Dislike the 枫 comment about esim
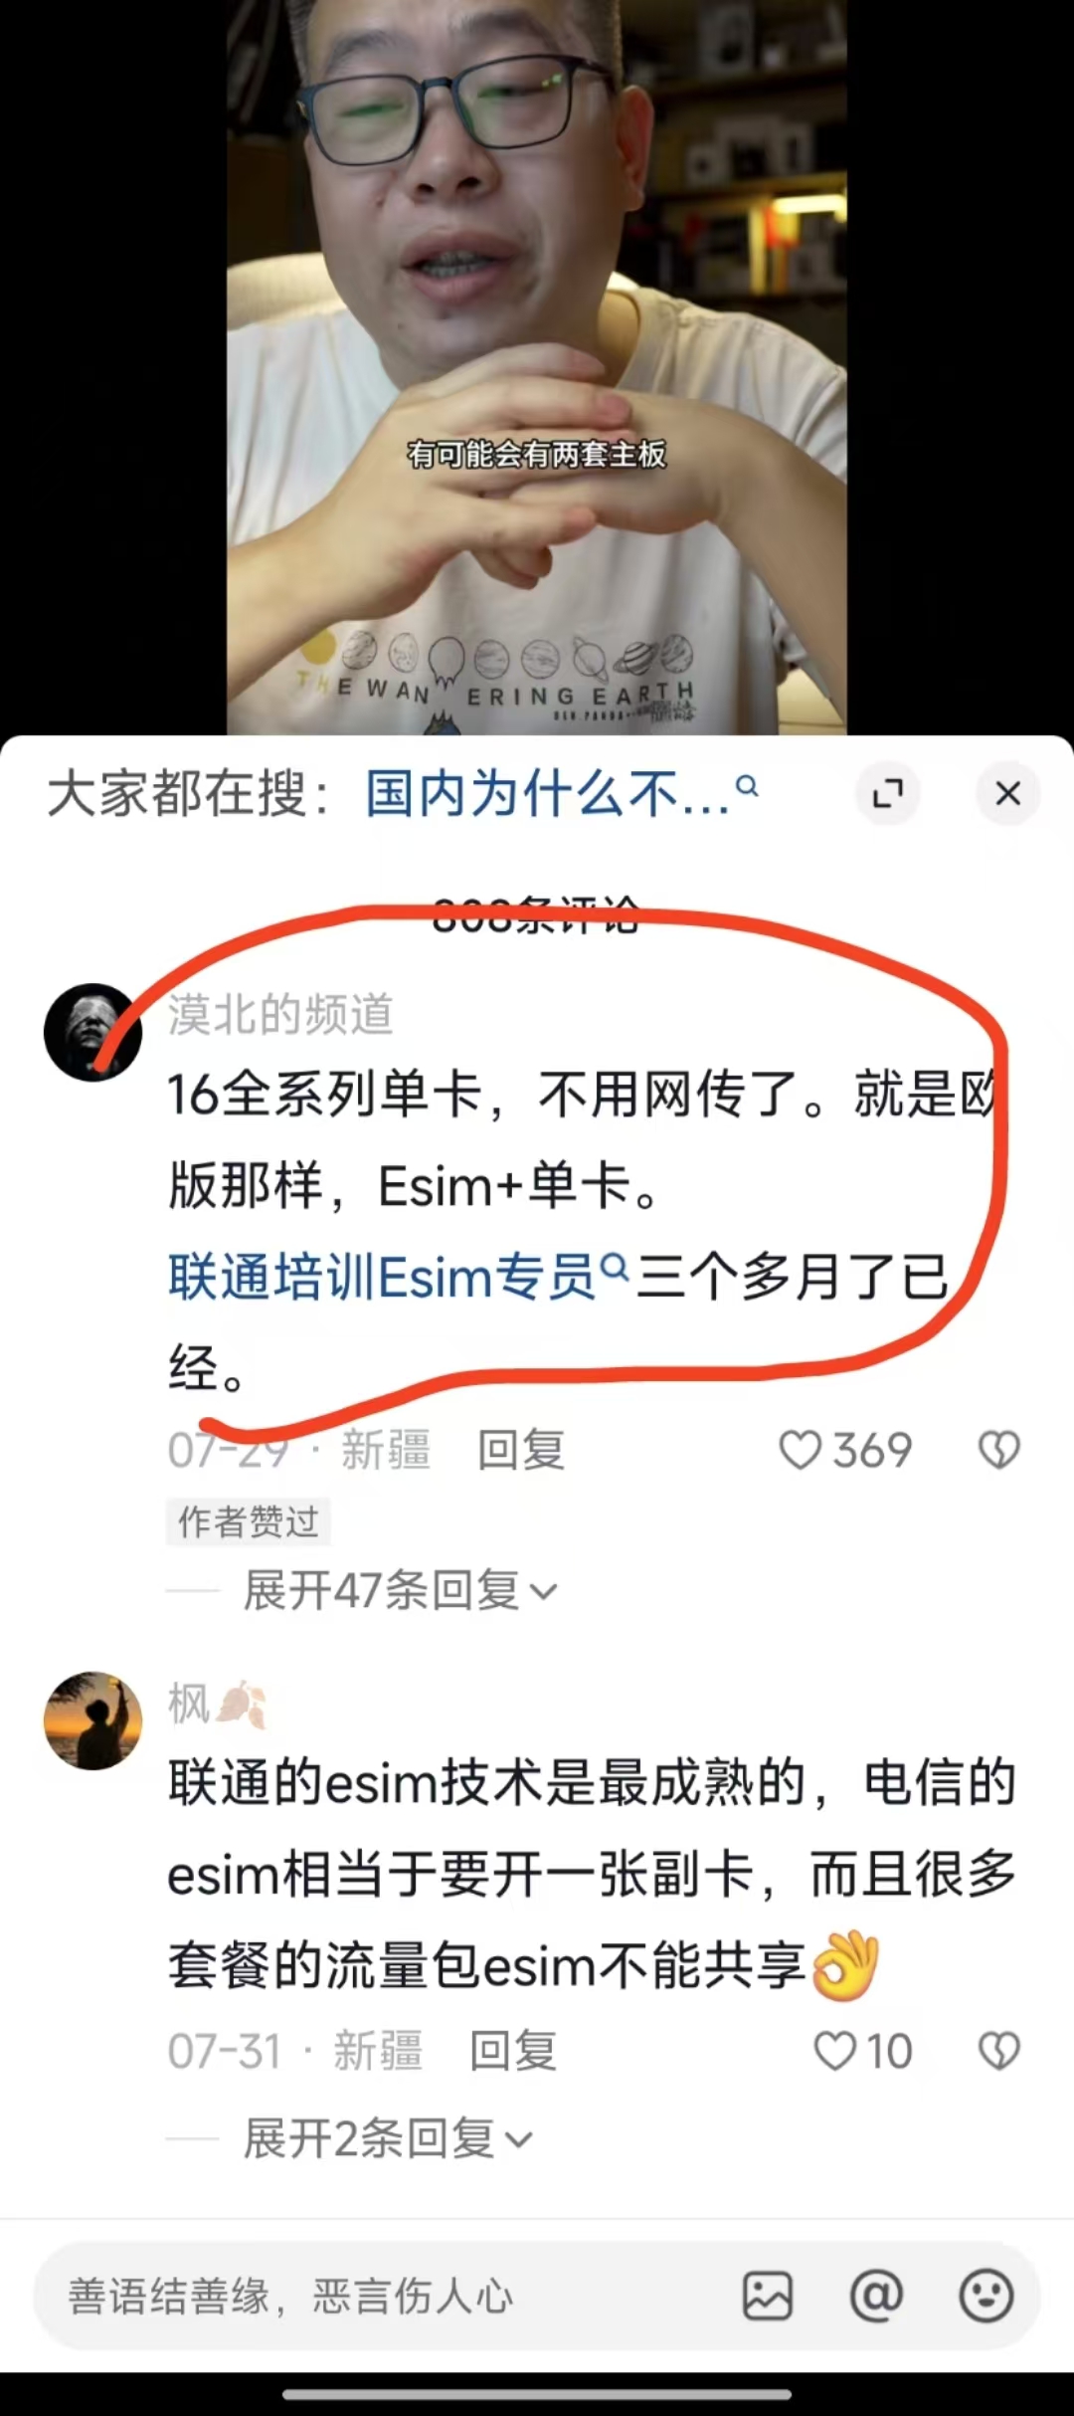This screenshot has height=2416, width=1074. point(999,2051)
